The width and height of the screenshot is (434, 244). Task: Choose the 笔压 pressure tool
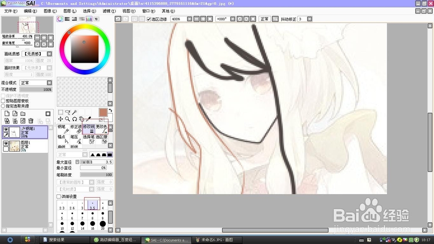coord(76,139)
